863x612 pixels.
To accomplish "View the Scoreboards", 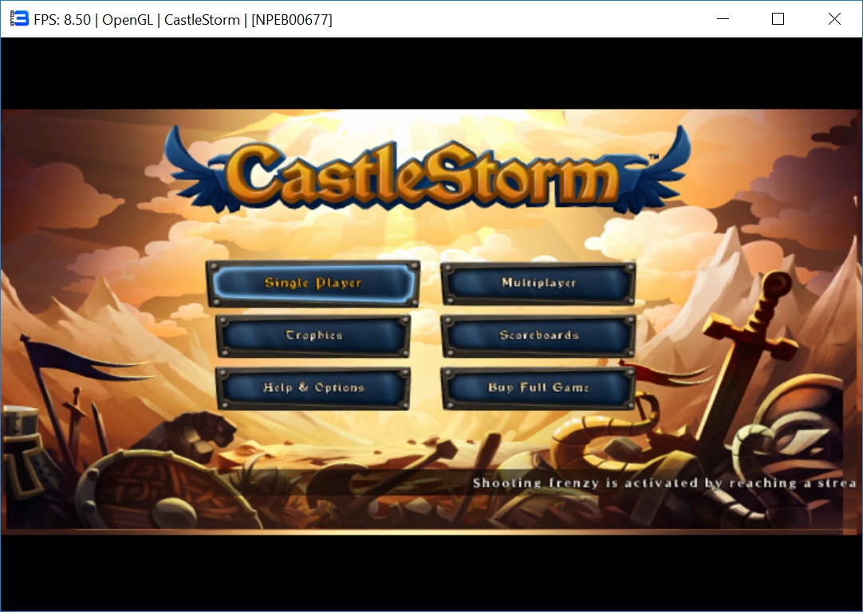I will tap(538, 335).
